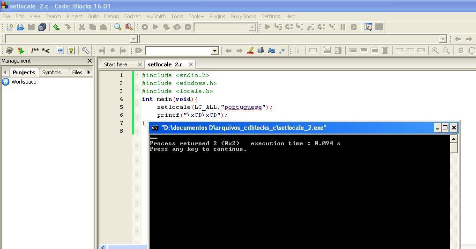Open a file with the folder icon
The width and height of the screenshot is (476, 249).
coord(20,27)
